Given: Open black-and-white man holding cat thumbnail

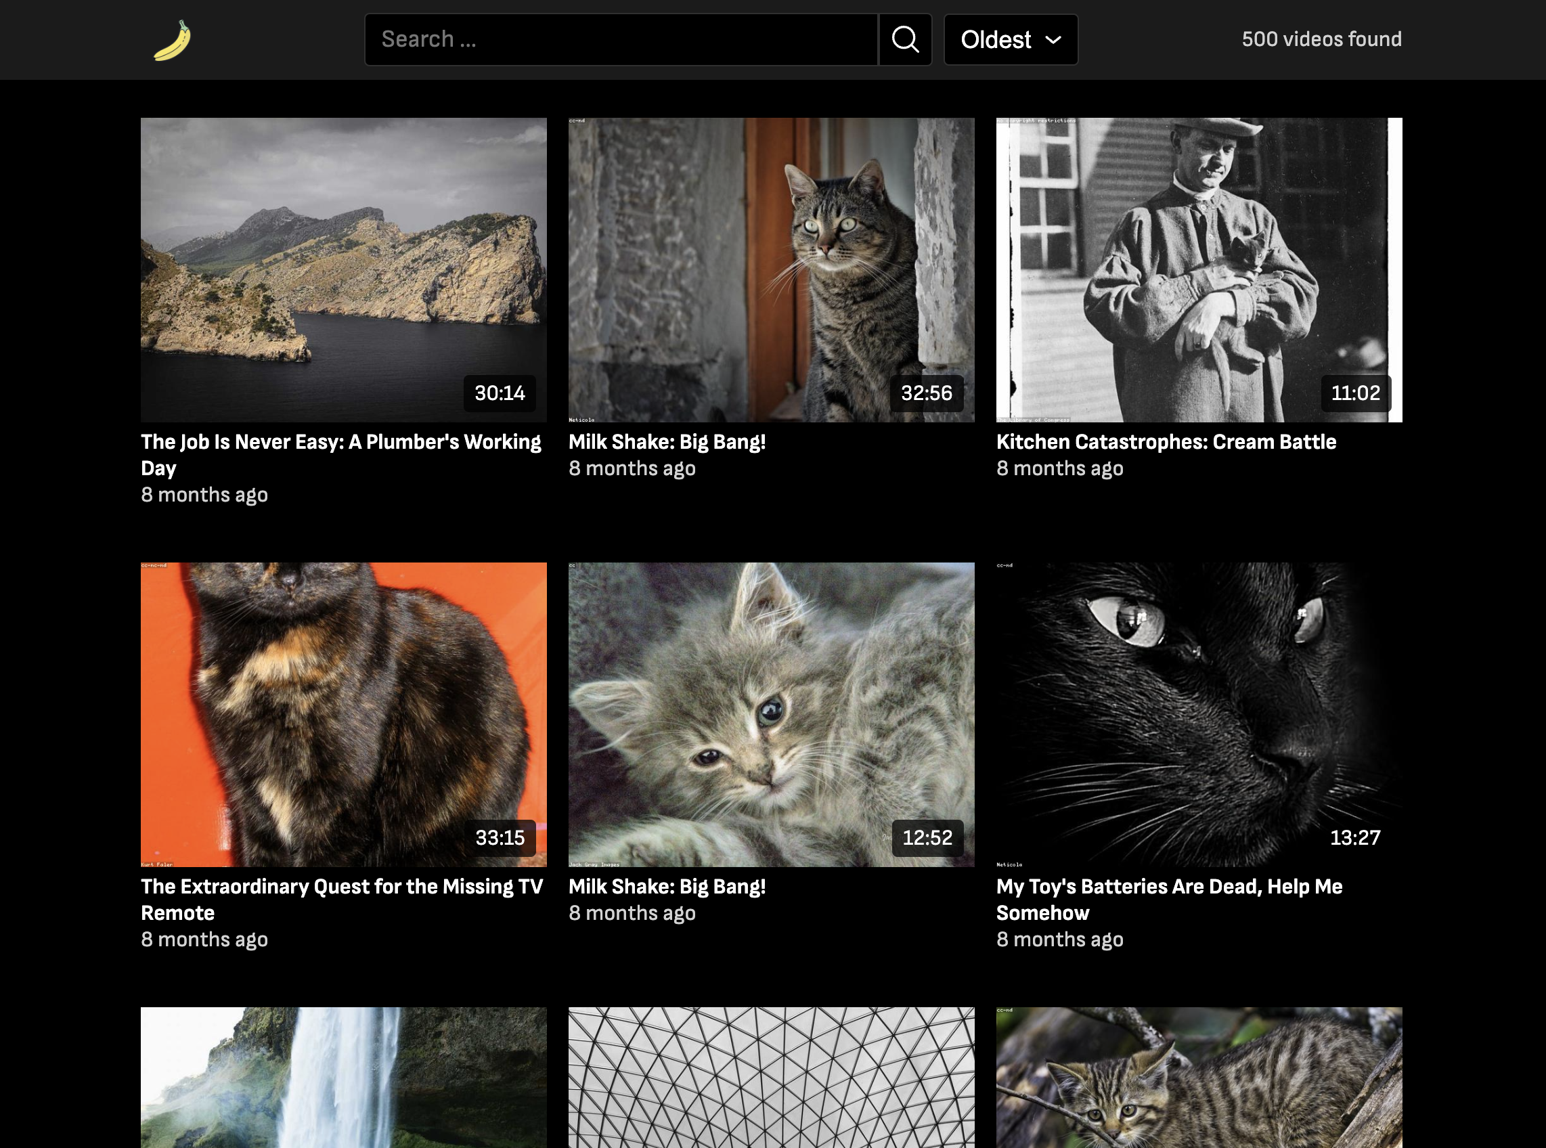Looking at the screenshot, I should point(1198,269).
